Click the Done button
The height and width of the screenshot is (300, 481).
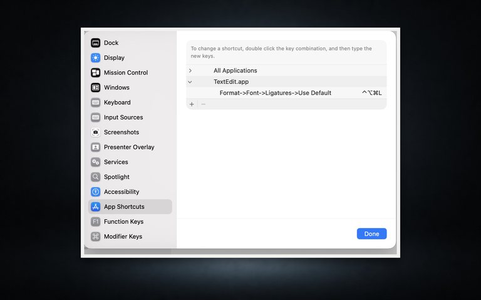(x=371, y=234)
